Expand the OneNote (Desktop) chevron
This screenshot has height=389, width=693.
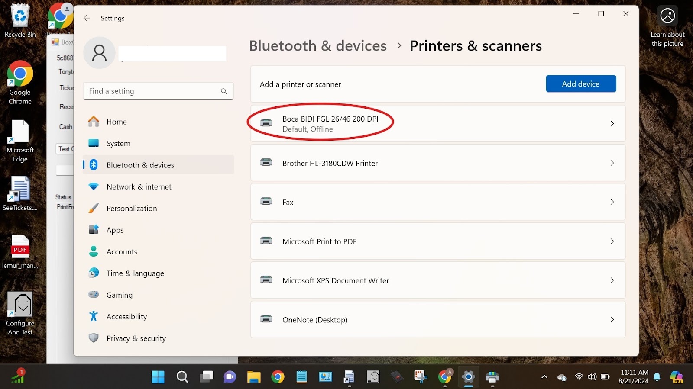[612, 320]
